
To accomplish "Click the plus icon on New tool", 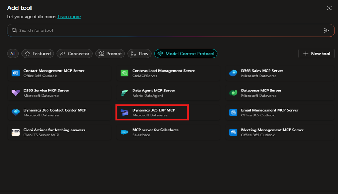I will [x=306, y=54].
